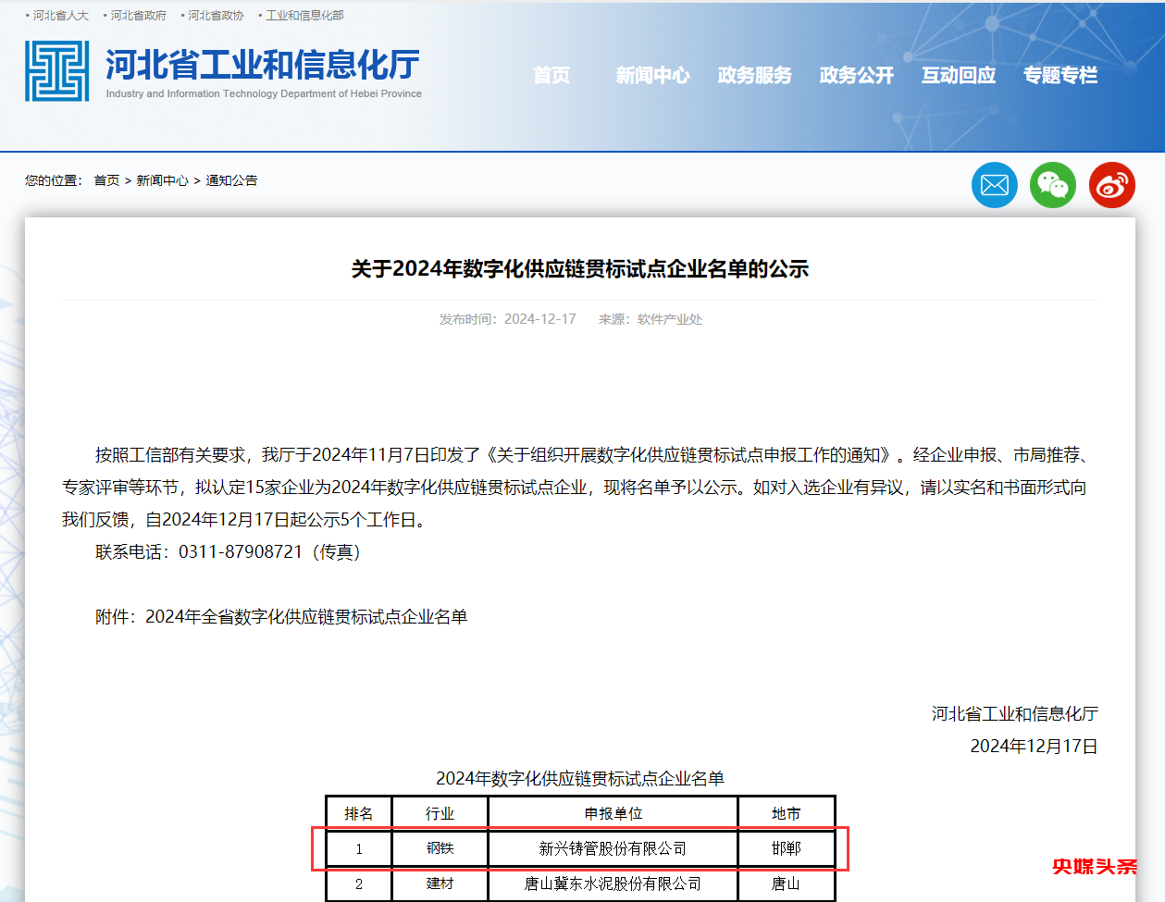
Task: Click the 唐山冀东水泥股份有限公司 table cell
Action: point(613,883)
